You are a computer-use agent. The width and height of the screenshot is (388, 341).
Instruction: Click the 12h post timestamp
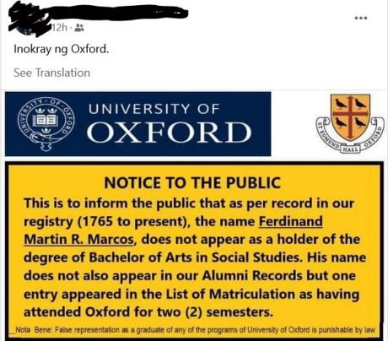pos(60,28)
